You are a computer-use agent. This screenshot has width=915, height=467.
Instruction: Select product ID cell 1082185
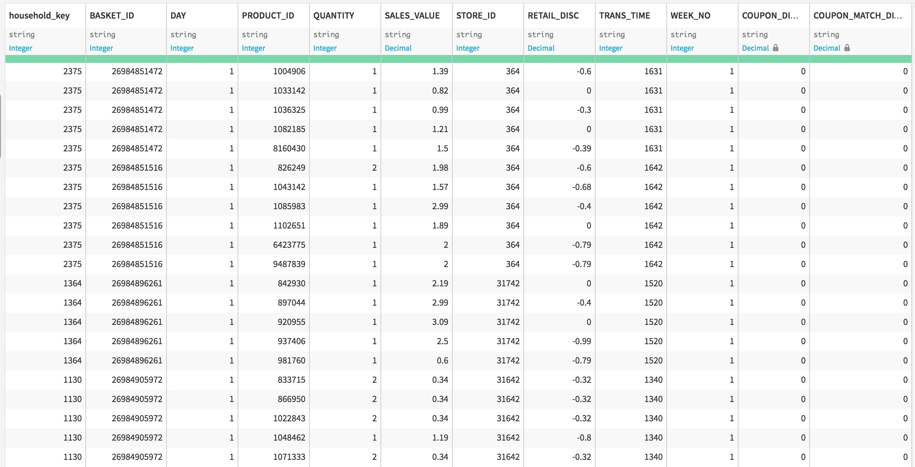274,129
